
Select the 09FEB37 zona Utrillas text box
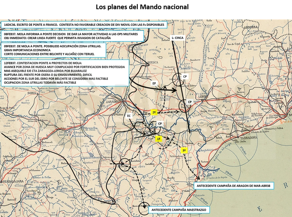54,50
